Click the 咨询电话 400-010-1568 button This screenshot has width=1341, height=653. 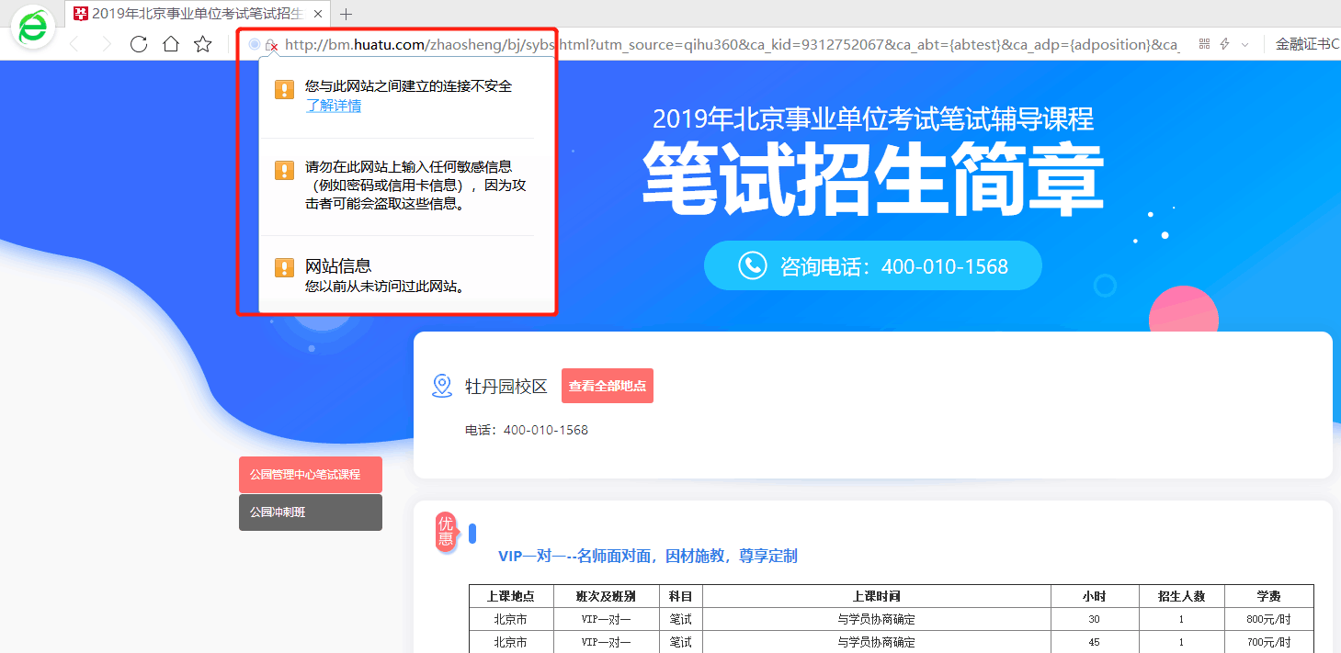[872, 266]
